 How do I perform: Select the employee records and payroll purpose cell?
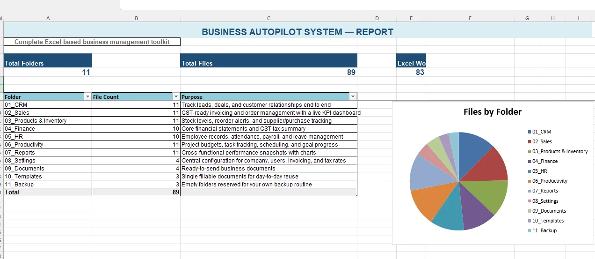point(269,137)
